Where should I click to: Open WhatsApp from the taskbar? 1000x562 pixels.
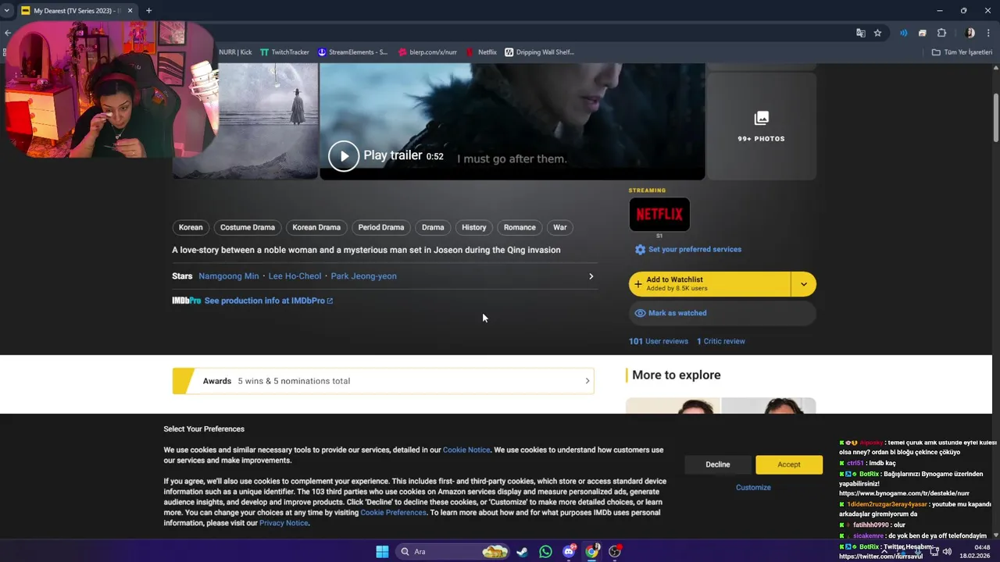pos(545,552)
